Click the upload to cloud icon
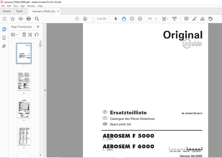Screen dimensions: 222x158 21,19
